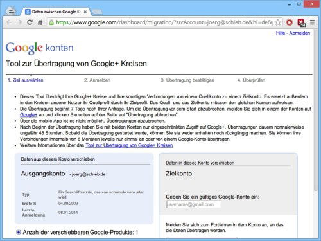Open a new tab button
This screenshot has height=241, width=321.
pyautogui.click(x=97, y=12)
